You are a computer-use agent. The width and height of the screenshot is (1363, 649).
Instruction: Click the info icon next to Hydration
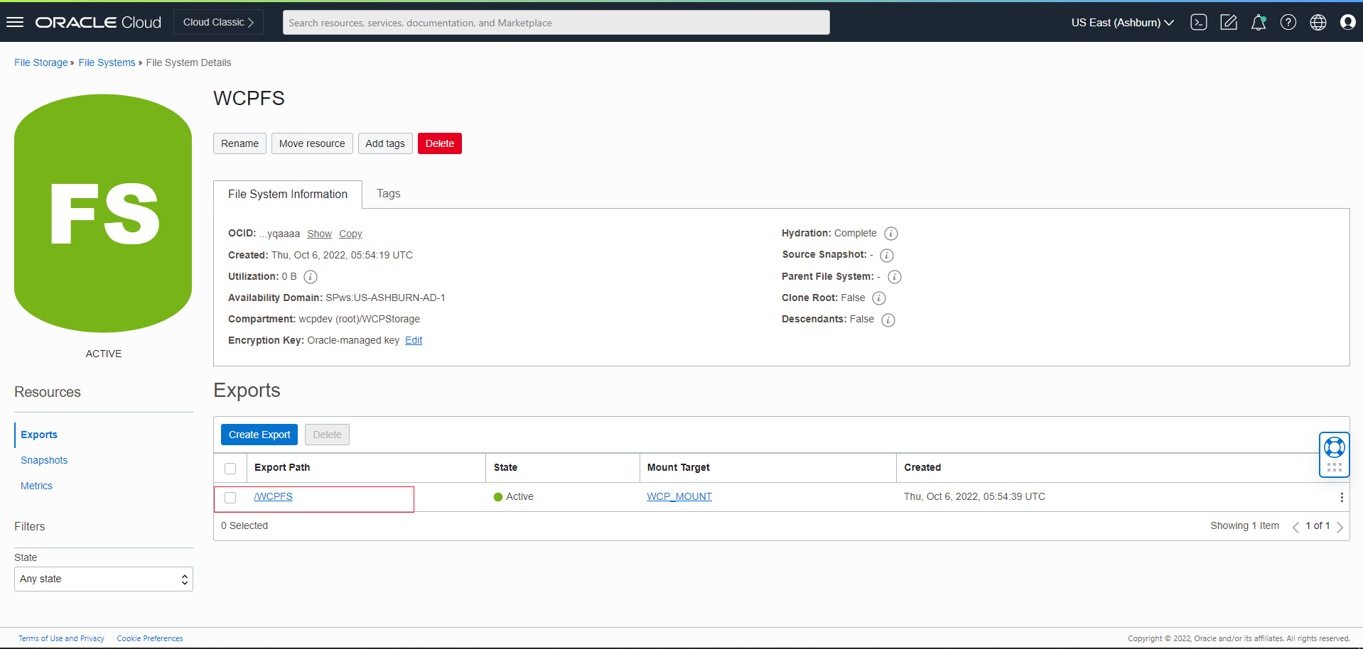[x=891, y=234]
